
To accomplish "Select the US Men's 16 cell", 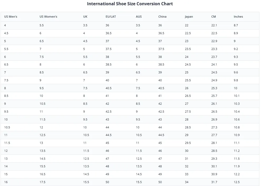I will pos(6,182).
